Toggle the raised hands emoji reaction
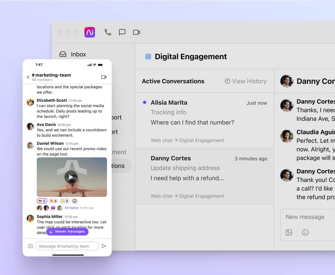This screenshot has width=335, height=275. 64,201
